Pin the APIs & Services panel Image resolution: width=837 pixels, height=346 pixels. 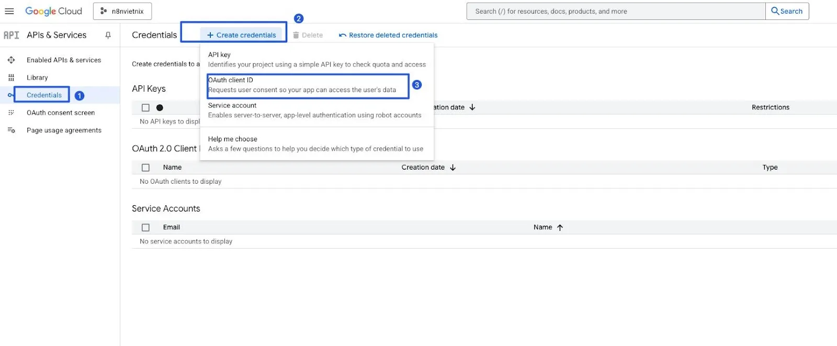108,35
